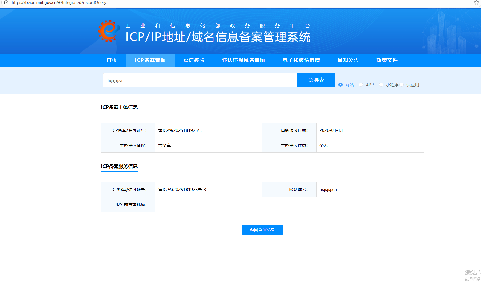Open the 通知公告 menu item
This screenshot has height=290, width=481.
click(348, 60)
